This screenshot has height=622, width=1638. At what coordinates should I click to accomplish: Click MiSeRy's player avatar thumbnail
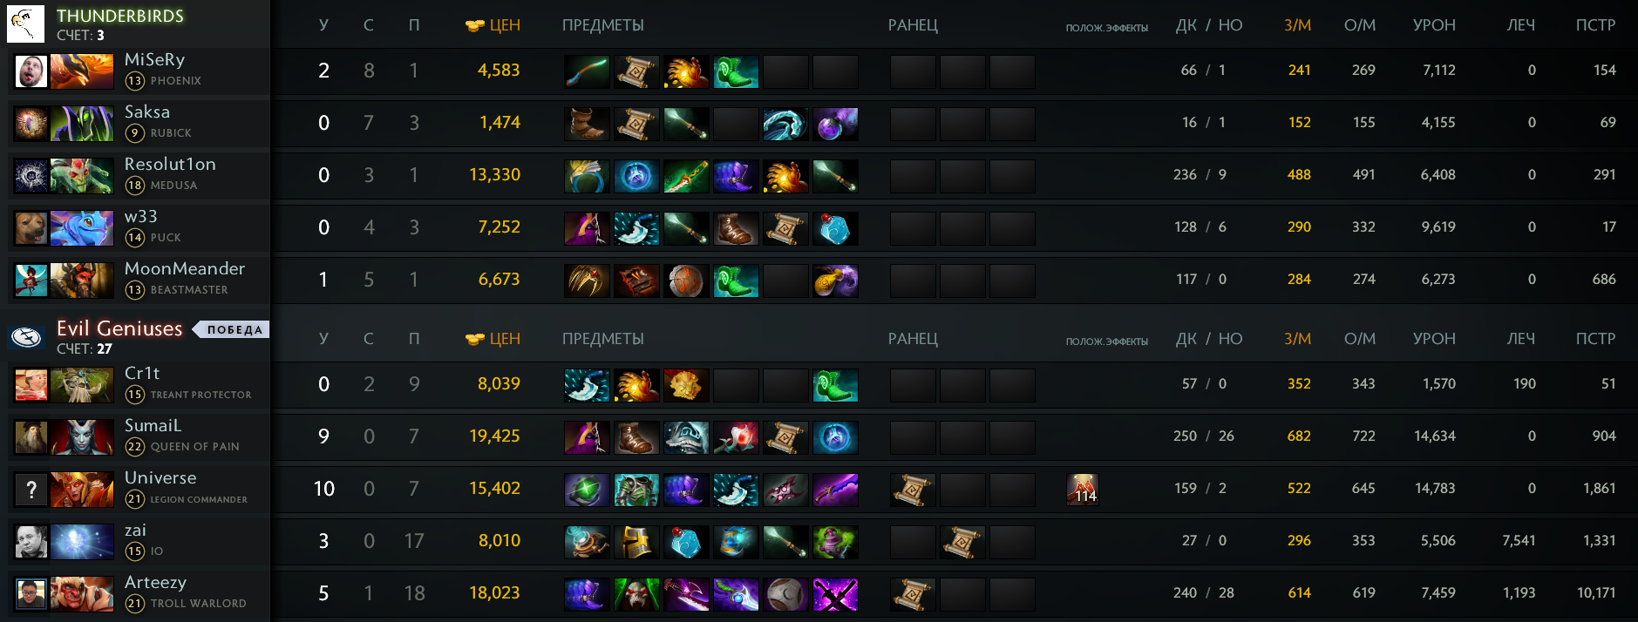[x=31, y=71]
